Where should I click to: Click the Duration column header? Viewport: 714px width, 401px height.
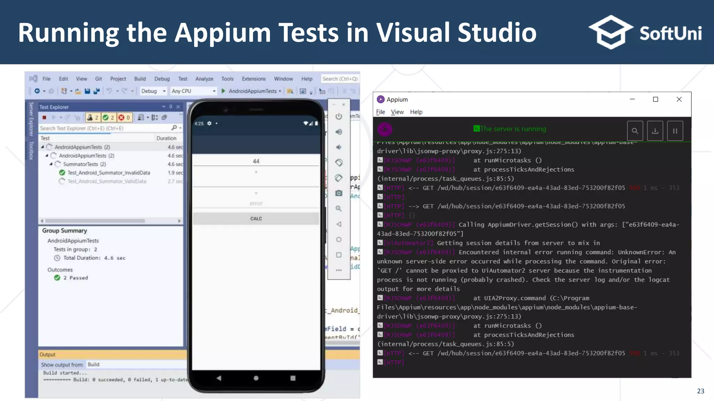coord(166,138)
